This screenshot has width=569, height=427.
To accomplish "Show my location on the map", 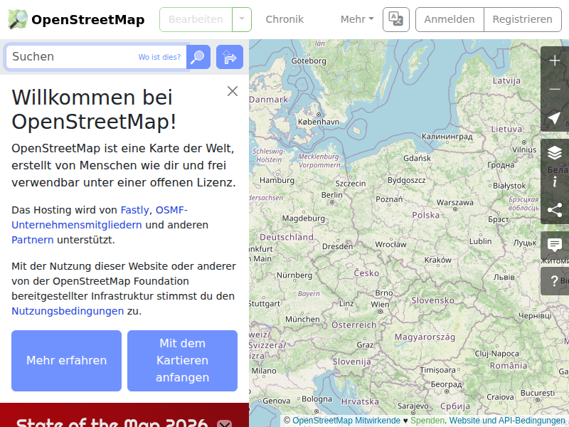I will click(555, 117).
